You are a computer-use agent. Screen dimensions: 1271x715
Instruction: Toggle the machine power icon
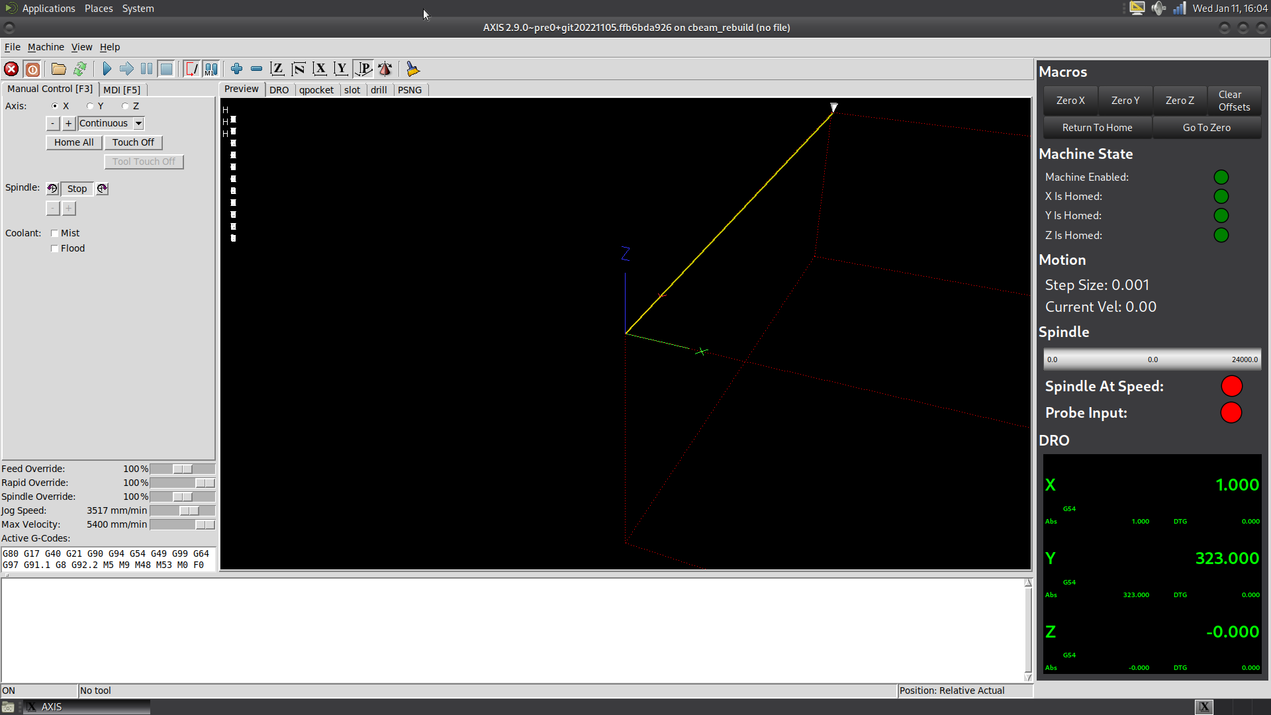pos(32,69)
